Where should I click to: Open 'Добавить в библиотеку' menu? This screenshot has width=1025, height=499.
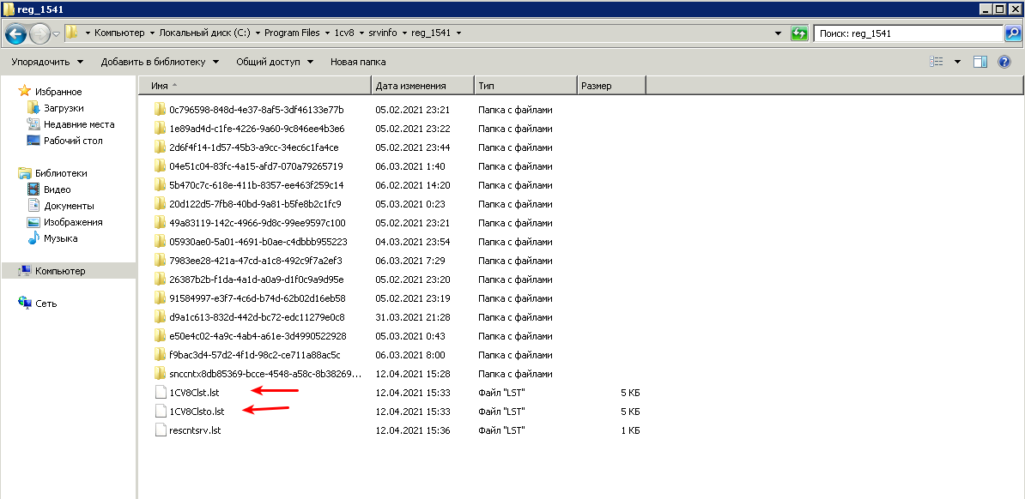[x=159, y=62]
